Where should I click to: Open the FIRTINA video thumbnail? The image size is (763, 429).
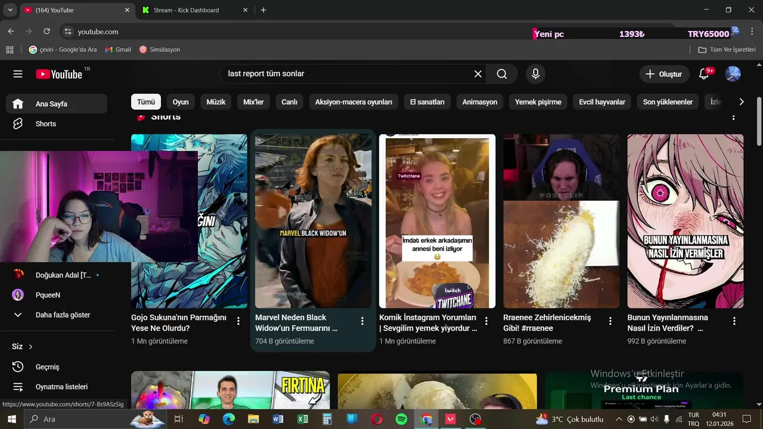pyautogui.click(x=230, y=390)
